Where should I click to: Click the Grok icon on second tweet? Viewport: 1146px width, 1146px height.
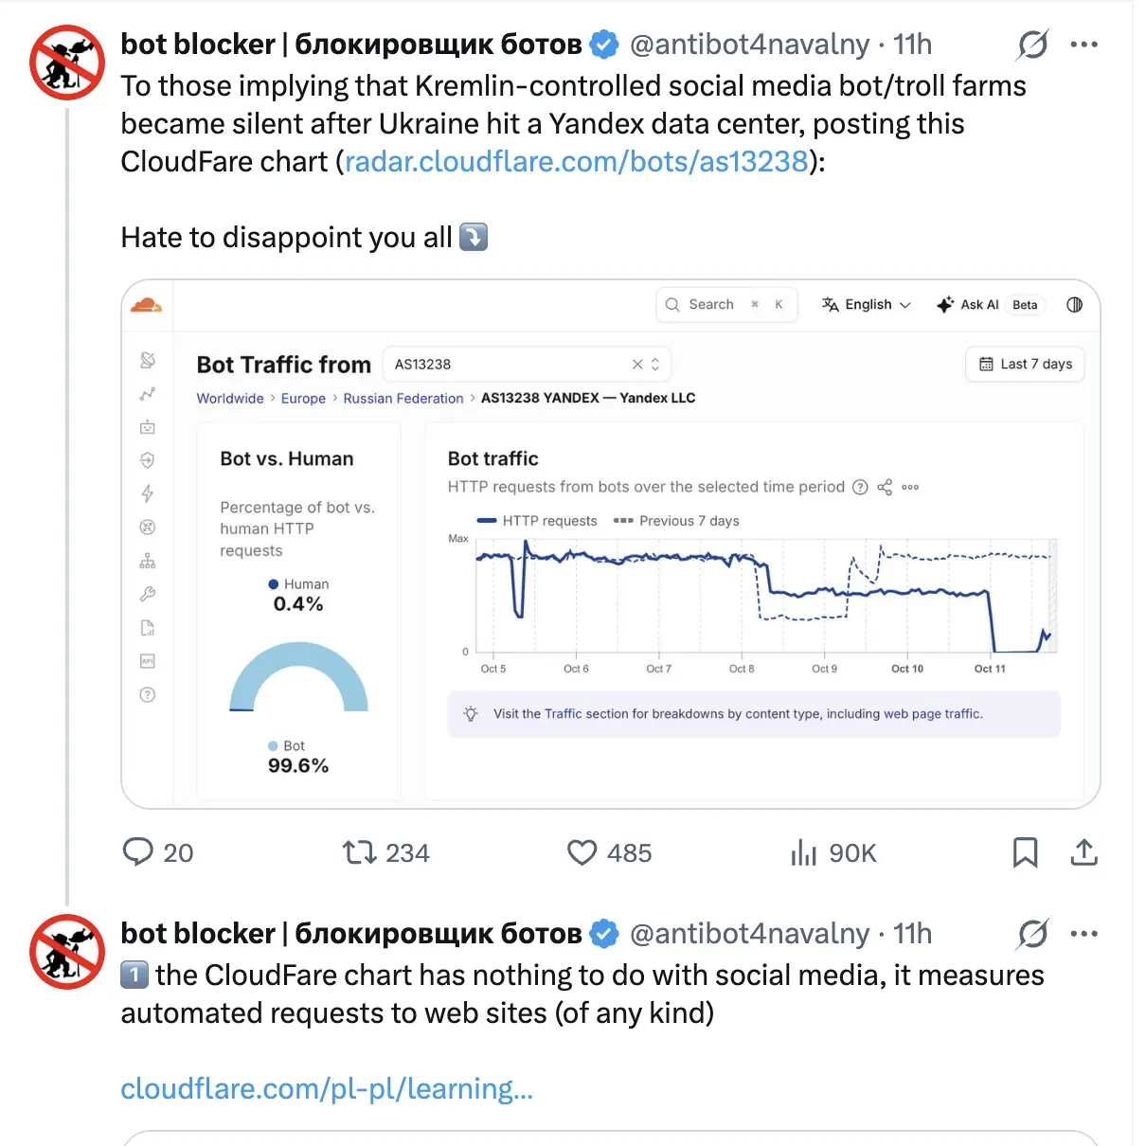(1032, 934)
